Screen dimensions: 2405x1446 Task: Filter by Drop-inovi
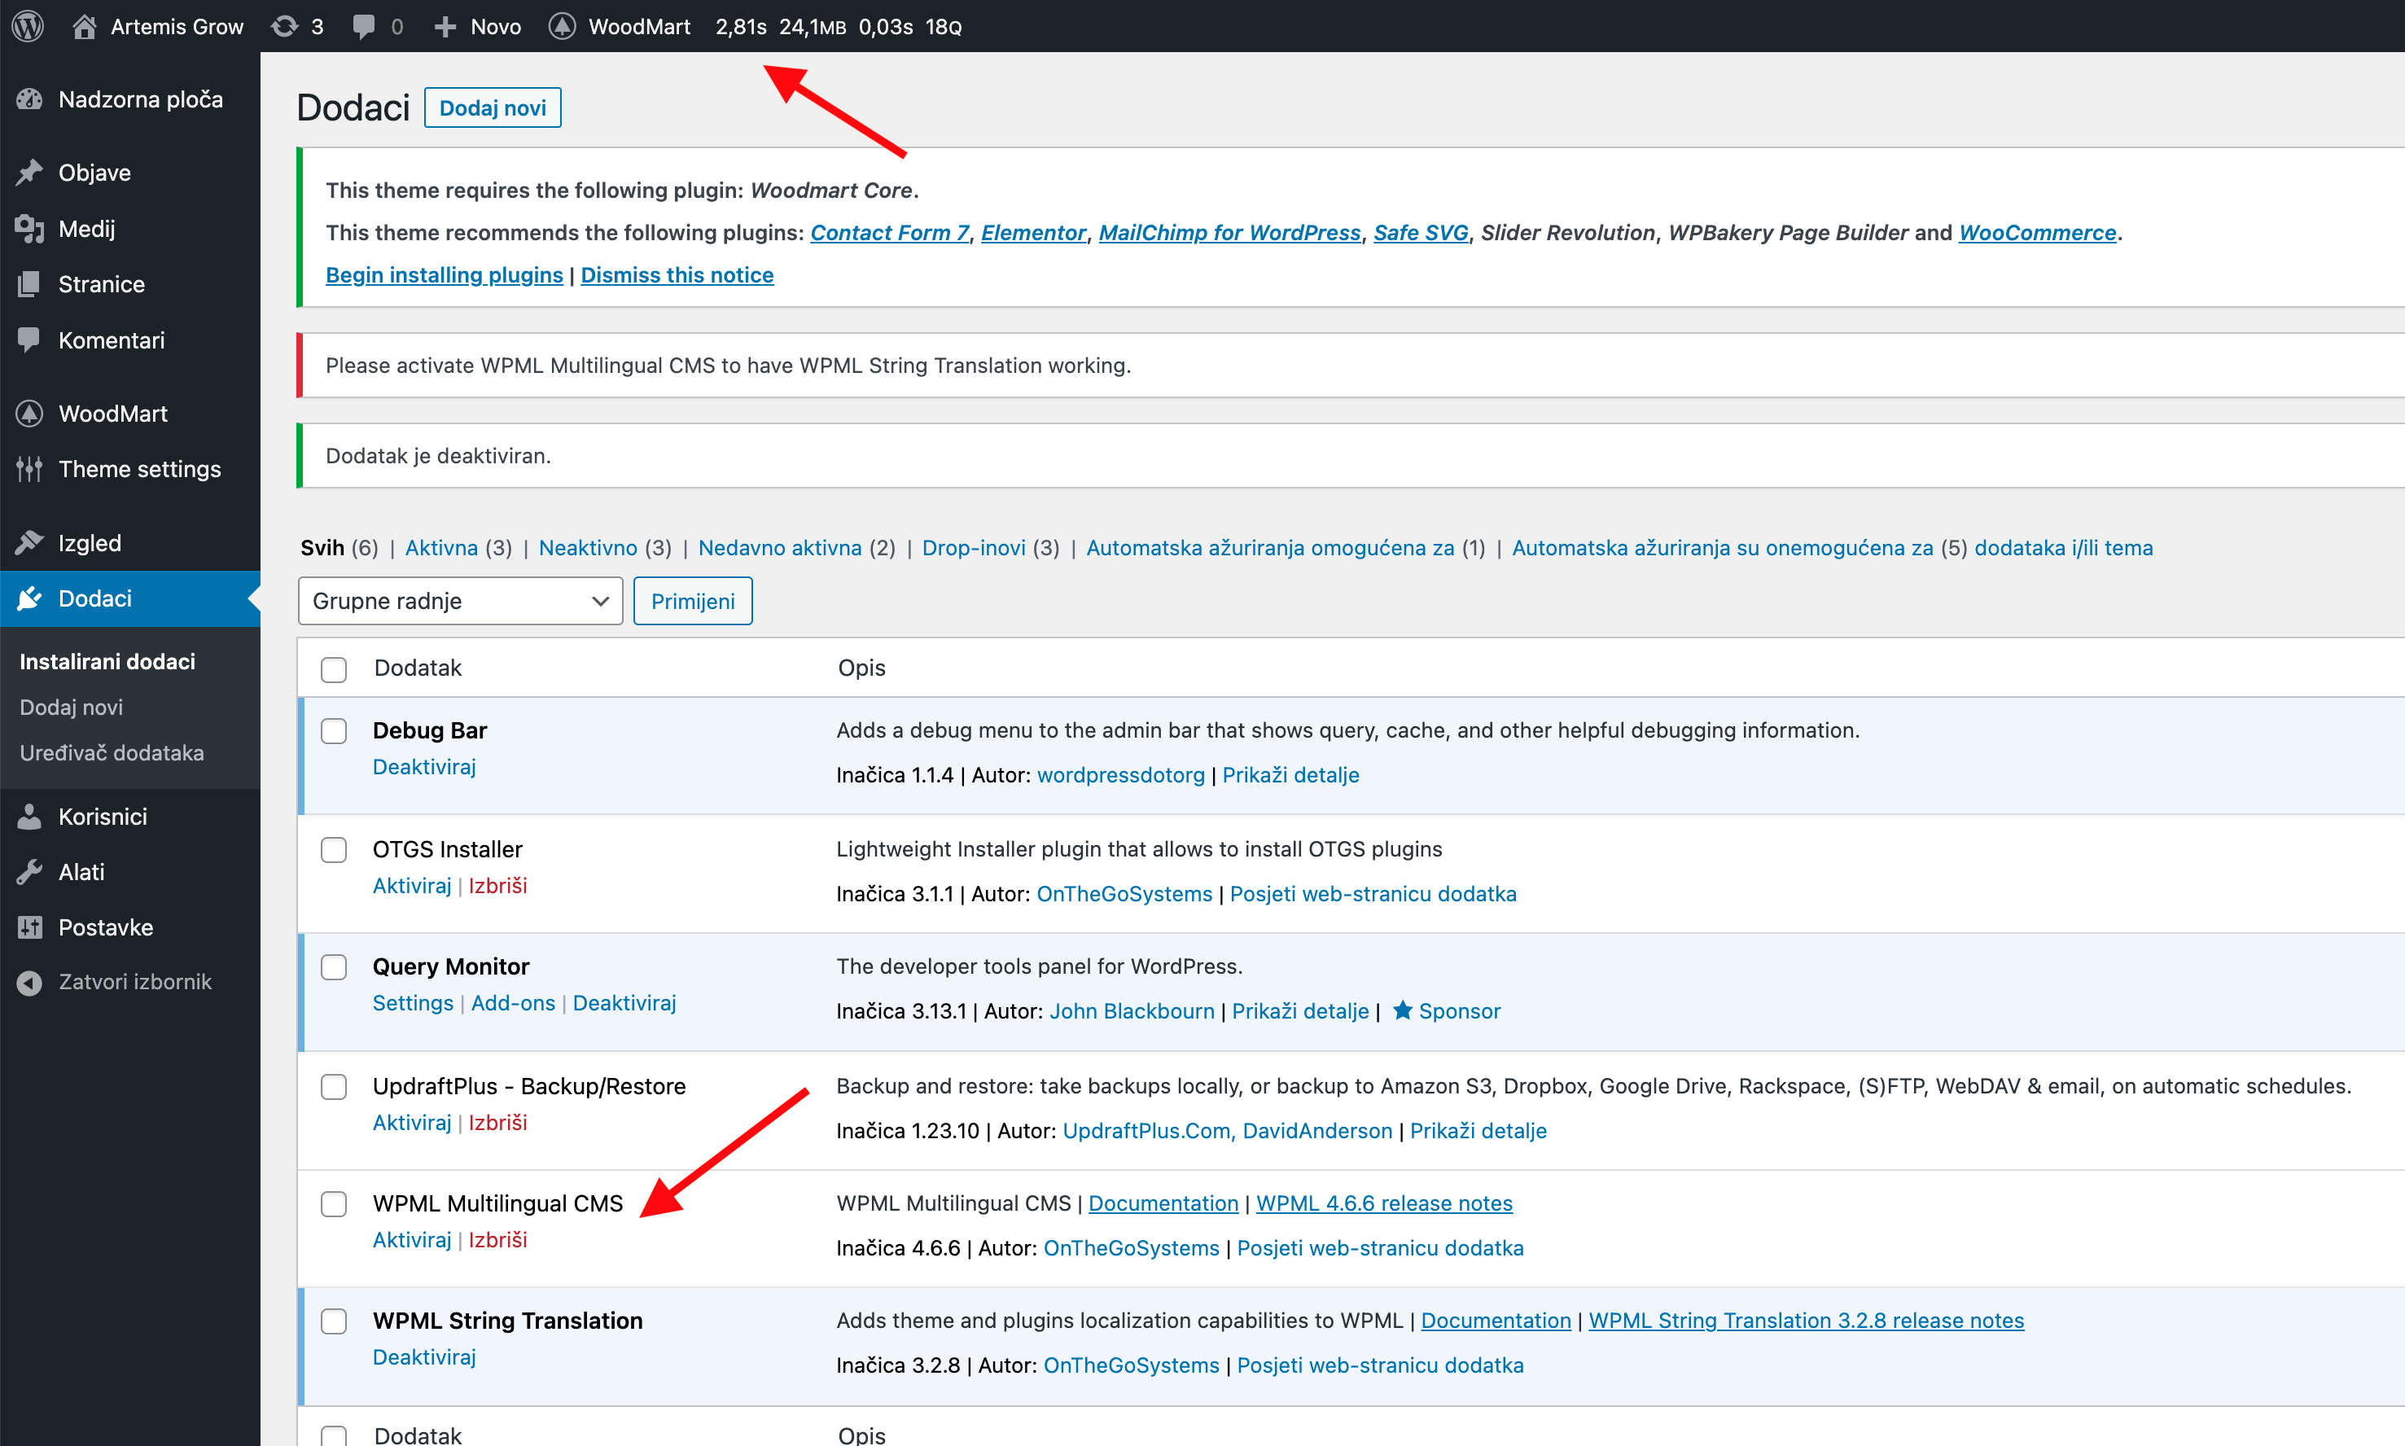coord(974,548)
